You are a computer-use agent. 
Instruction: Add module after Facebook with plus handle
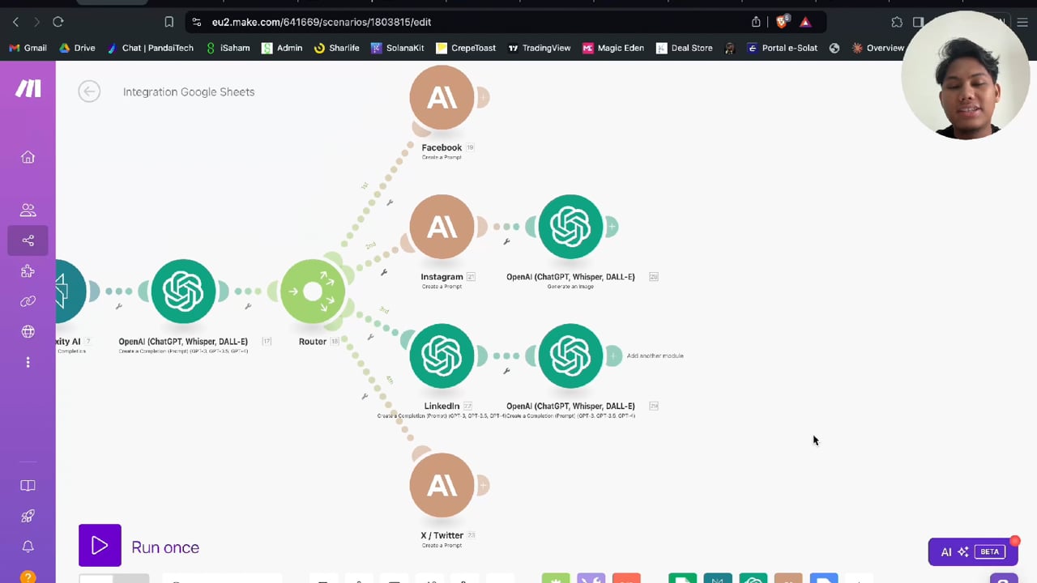click(x=482, y=97)
